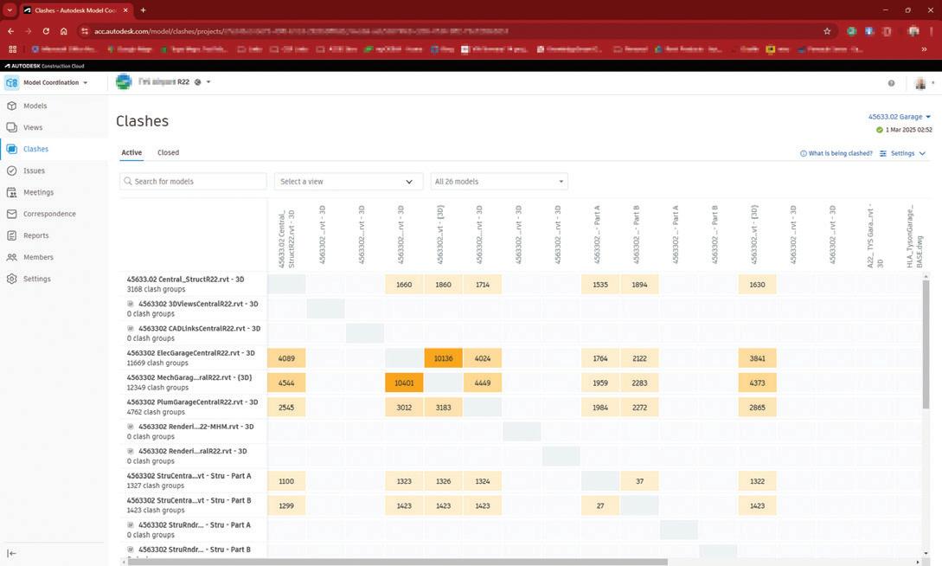Click the vertical scrollbar of the matrix
Image resolution: width=942 pixels, height=566 pixels.
[x=926, y=344]
